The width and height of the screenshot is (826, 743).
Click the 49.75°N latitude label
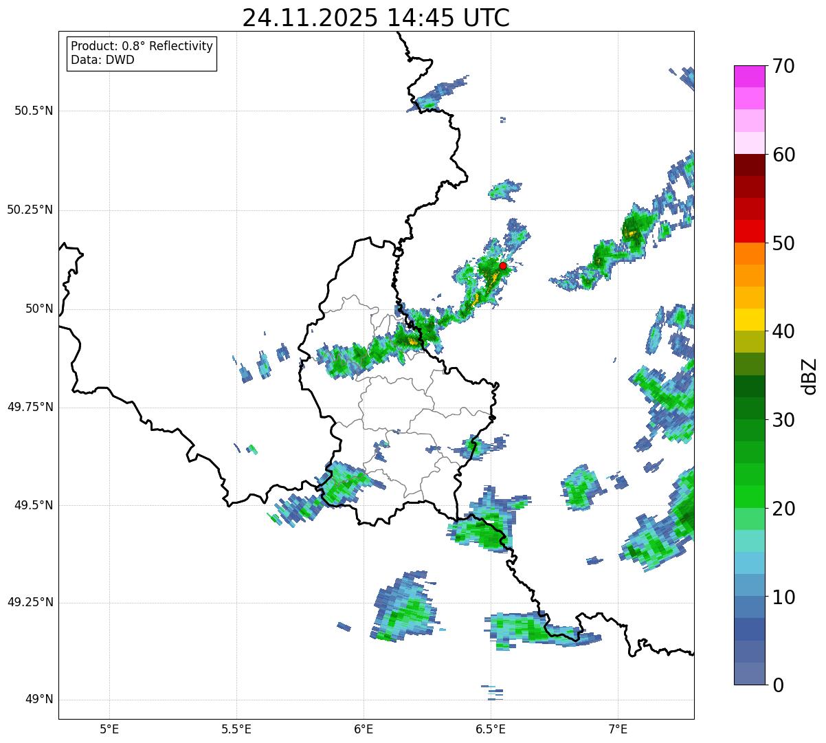(30, 407)
